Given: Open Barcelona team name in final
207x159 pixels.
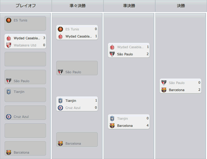Looking at the screenshot, I should [x=177, y=90].
